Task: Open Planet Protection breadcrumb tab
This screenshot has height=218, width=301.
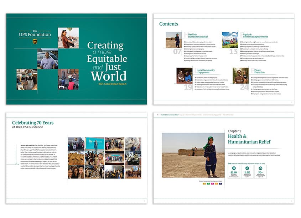Action: point(228,115)
